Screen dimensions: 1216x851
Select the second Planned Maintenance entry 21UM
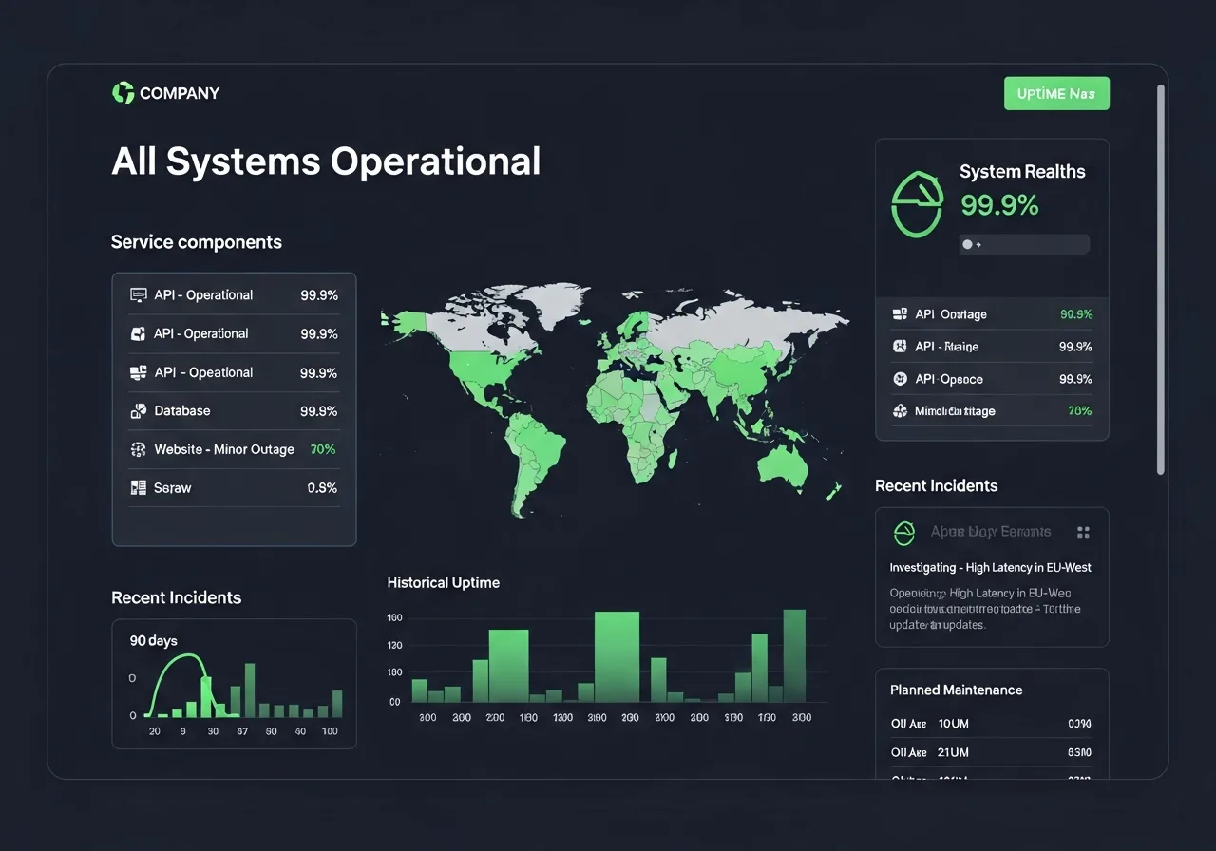tap(990, 752)
